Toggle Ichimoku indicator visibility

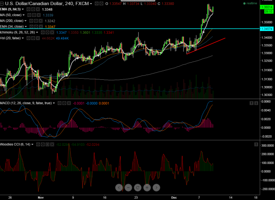tap(43, 33)
